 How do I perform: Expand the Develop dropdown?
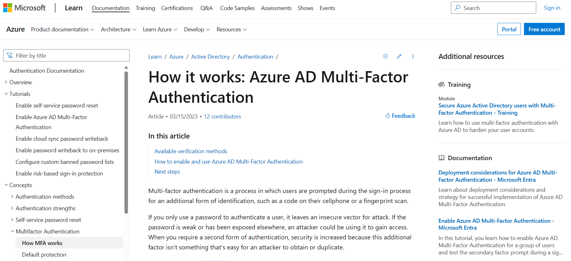pyautogui.click(x=197, y=29)
